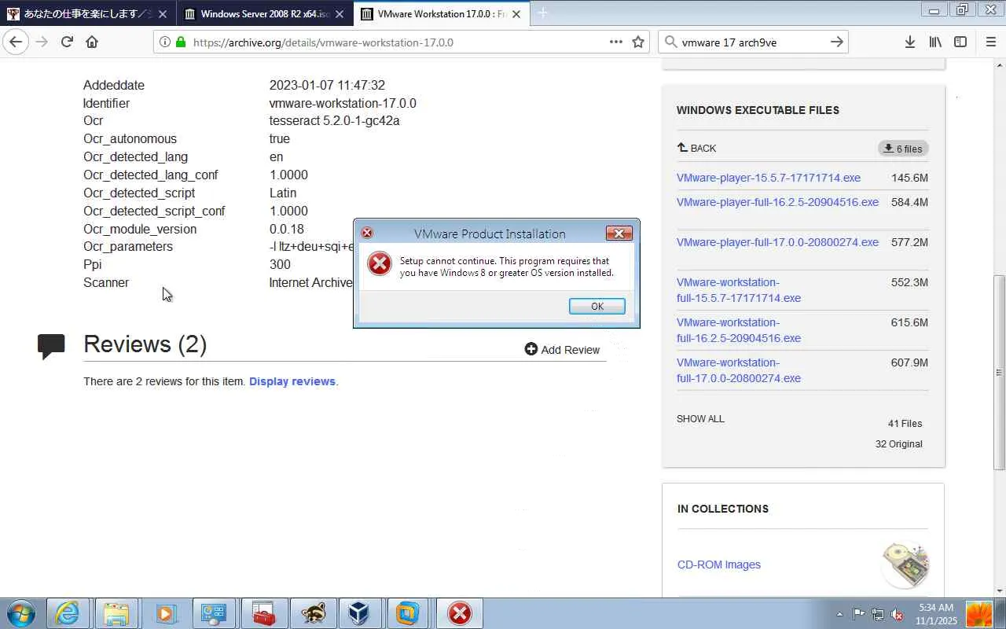Download VMware-workstation-full-15.5.7-17171714.exe
The image size is (1006, 629).
click(x=739, y=290)
